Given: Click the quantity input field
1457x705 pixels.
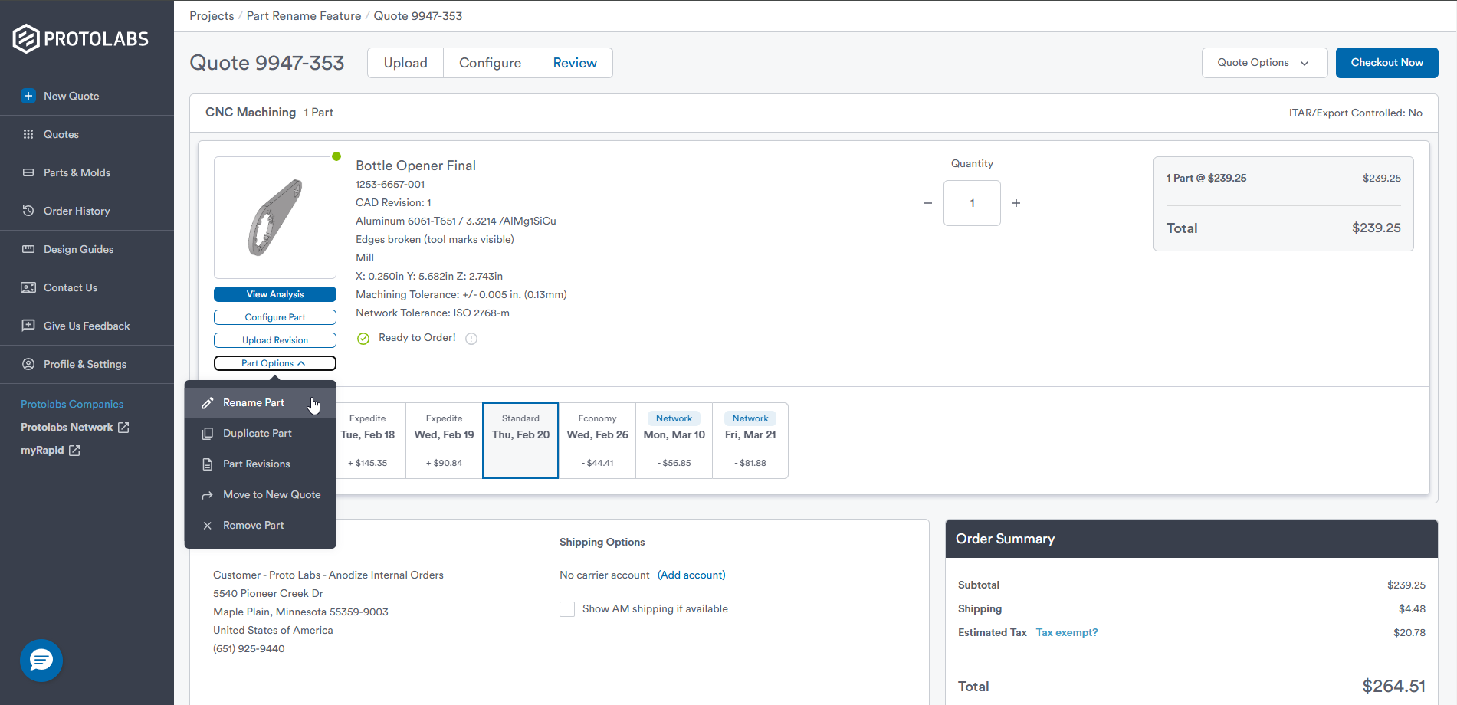Looking at the screenshot, I should tap(972, 203).
